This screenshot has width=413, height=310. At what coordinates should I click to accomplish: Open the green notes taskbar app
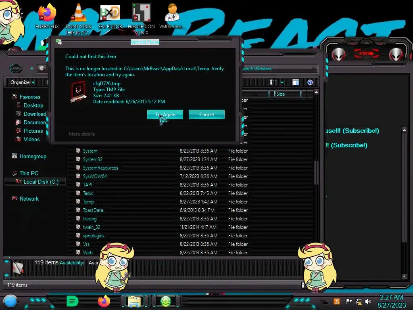pyautogui.click(x=73, y=301)
